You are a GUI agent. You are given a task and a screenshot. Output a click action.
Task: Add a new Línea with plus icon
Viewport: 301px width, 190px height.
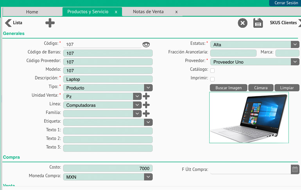pos(146,105)
